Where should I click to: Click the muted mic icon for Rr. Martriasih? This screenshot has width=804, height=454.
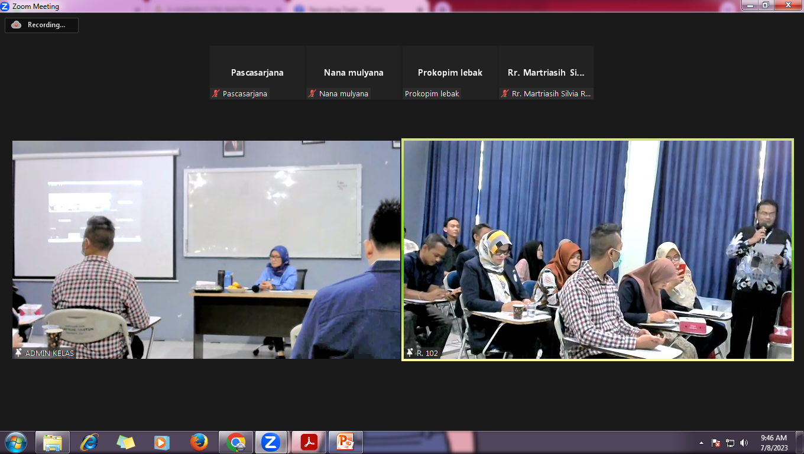tap(505, 93)
